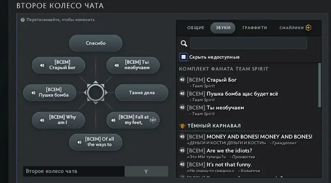Click speaker icon on wheel slot Пушка бомба
The image size is (331, 183).
click(34, 93)
